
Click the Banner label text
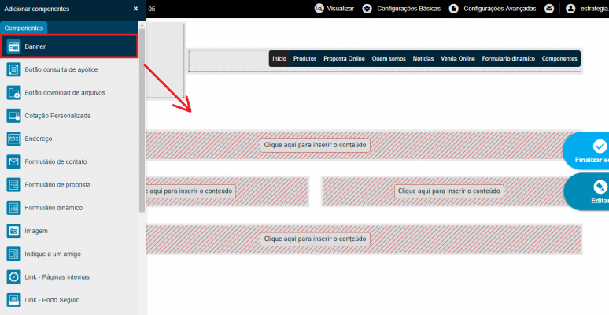pos(35,46)
